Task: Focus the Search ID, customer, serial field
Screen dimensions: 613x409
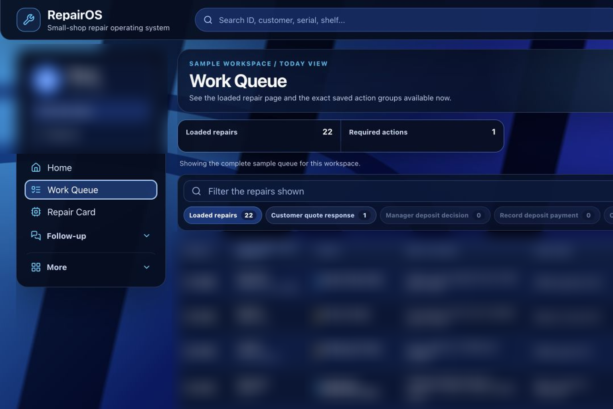Action: pos(404,20)
